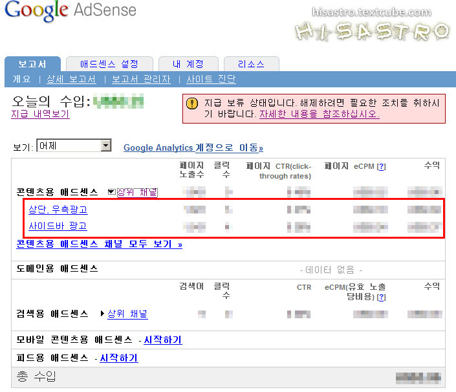
Task: Click the 오늘의 수입 heading
Action: [51, 101]
